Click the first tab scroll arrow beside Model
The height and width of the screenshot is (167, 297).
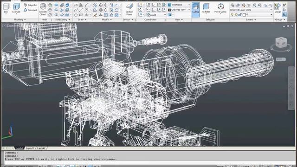[x=3, y=148]
